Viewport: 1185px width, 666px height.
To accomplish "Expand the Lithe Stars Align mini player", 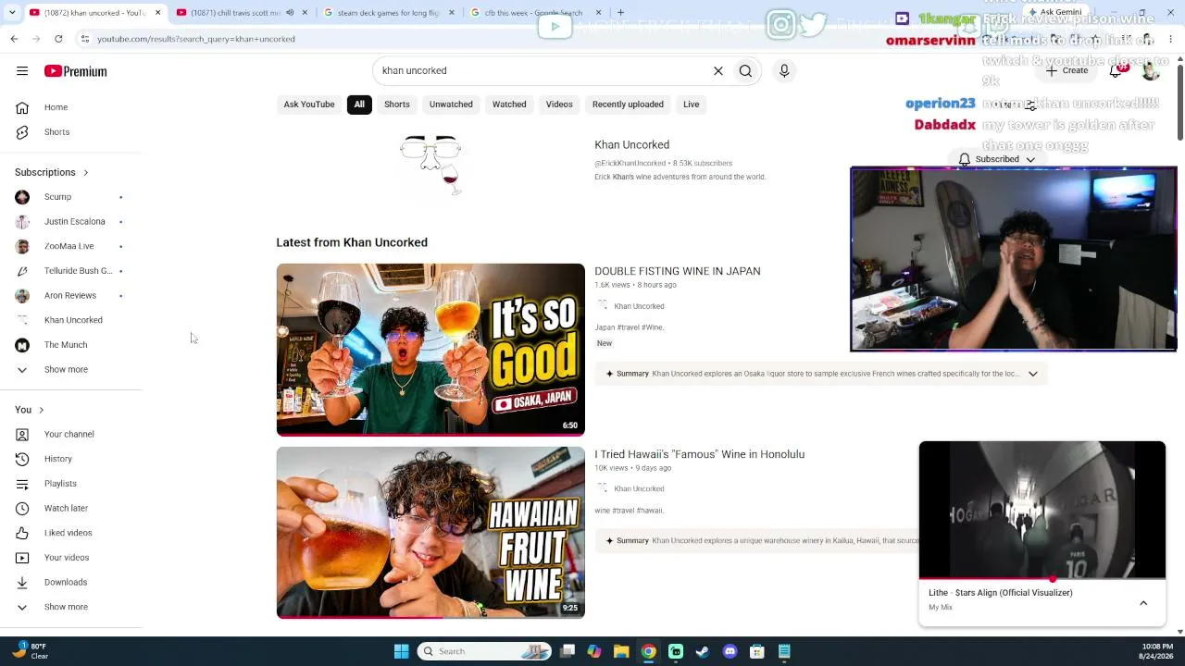I will 1143,603.
